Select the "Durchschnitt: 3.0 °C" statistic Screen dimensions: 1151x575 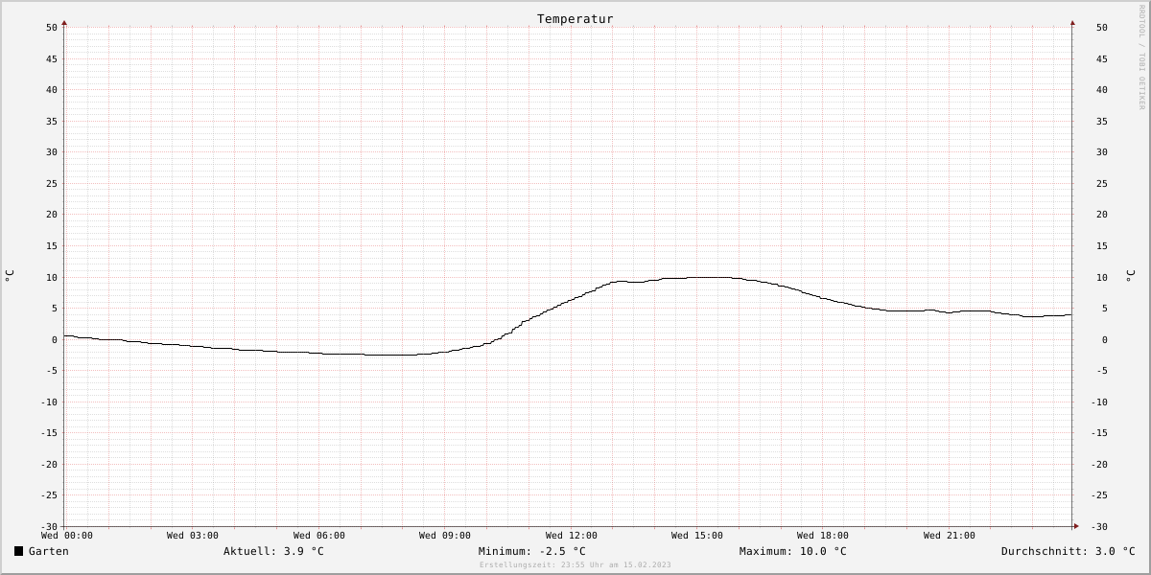point(1069,551)
